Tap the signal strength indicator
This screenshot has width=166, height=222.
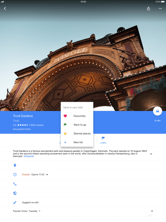pos(2,2)
